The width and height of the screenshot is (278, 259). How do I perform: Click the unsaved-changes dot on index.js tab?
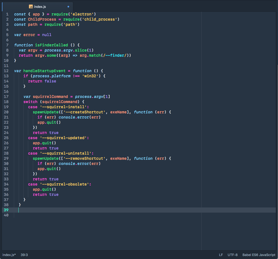pos(68,7)
